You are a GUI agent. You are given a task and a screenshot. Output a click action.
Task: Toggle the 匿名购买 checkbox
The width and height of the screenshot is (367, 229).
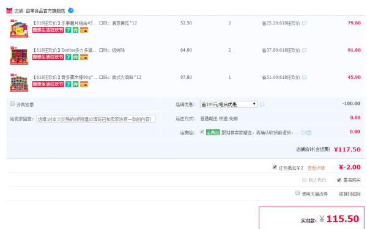pos(339,180)
